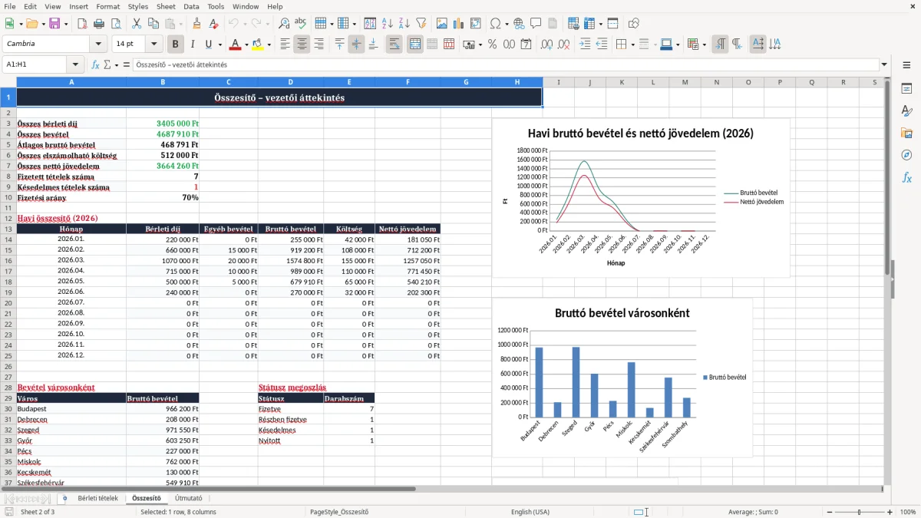Insert chart icon
Viewport: 921px width, 518px height.
459,24
